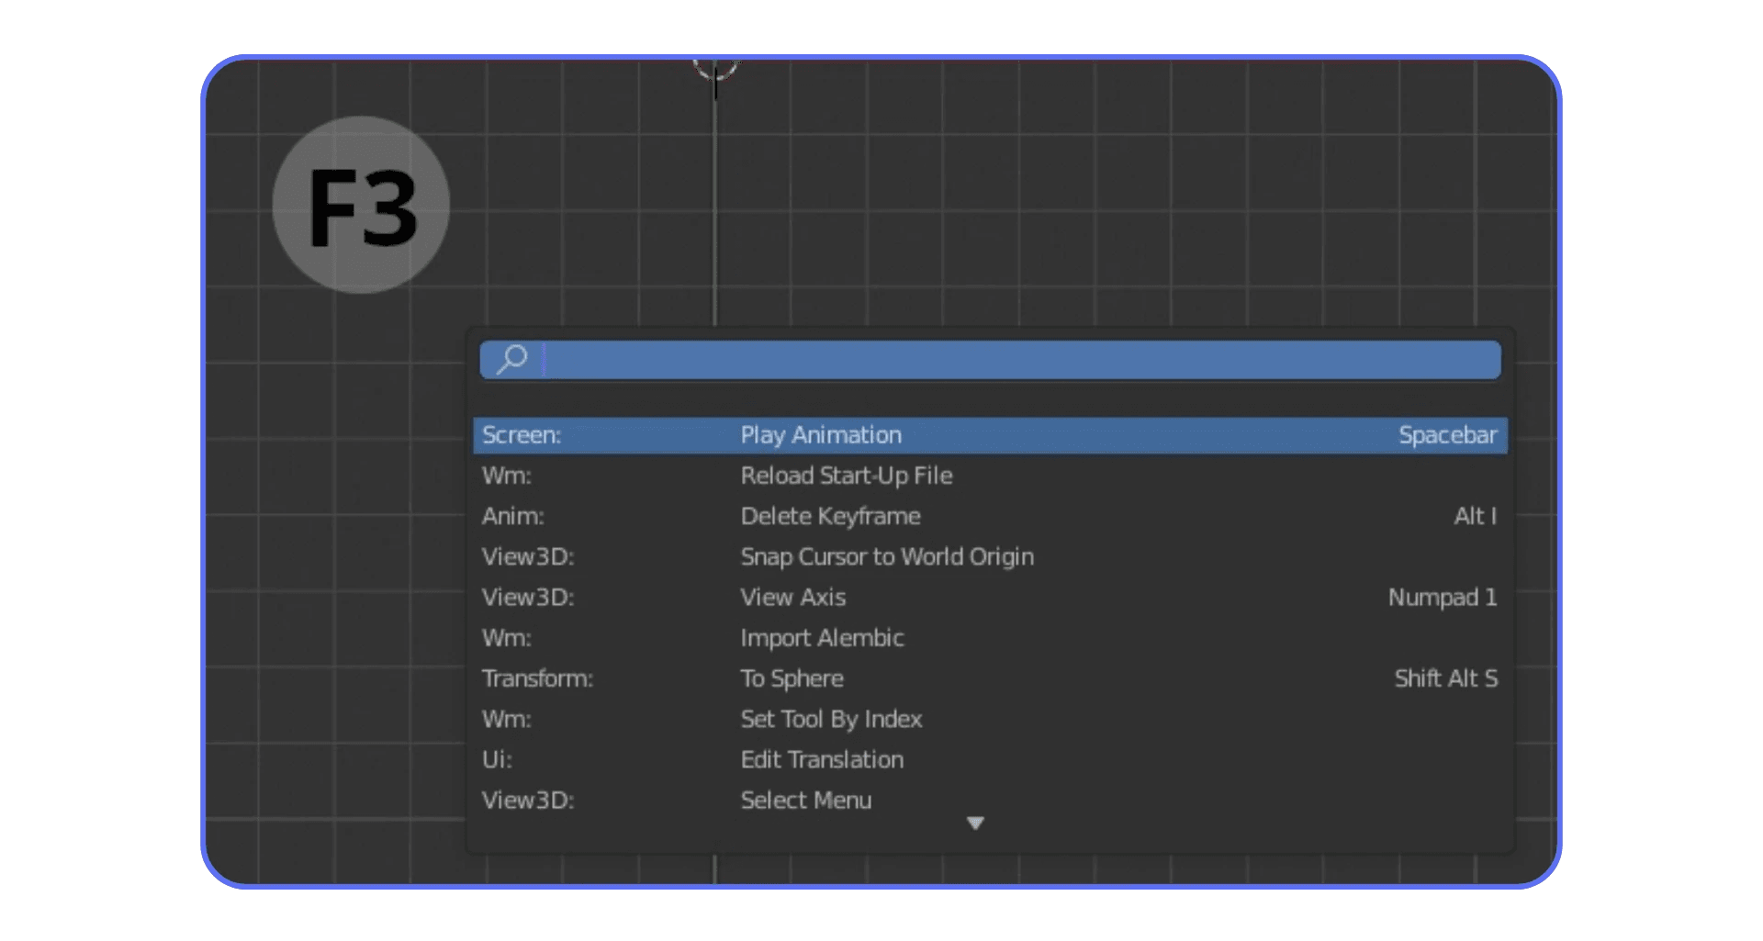This screenshot has height=941, width=1763.
Task: Choose Reload Start-Up File from the list
Action: (x=847, y=476)
